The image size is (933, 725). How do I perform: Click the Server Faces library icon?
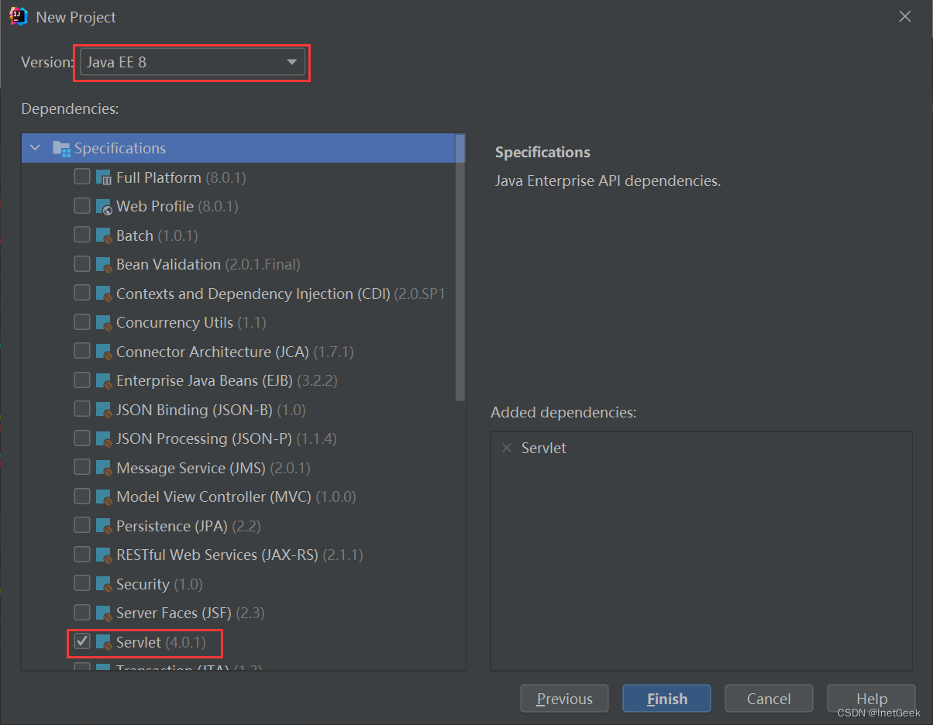[x=105, y=613]
